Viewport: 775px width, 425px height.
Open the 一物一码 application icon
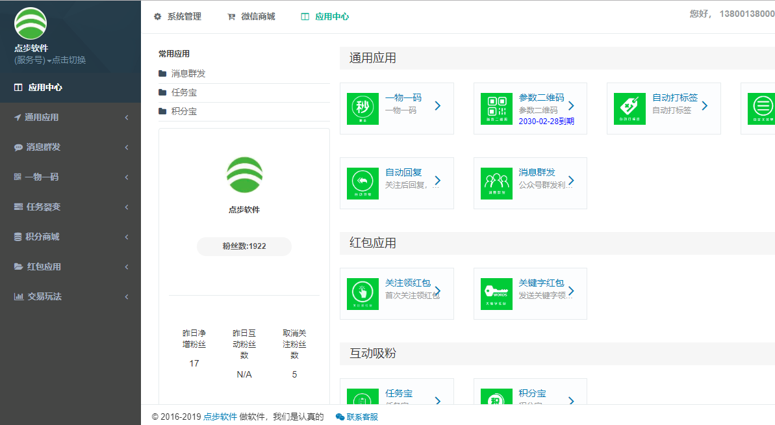(362, 109)
